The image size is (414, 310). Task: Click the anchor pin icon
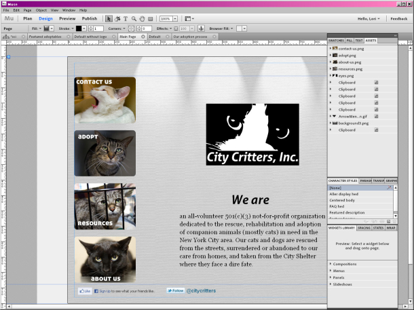point(201,28)
